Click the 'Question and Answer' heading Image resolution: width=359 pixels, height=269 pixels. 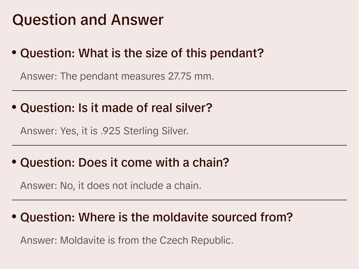point(88,20)
